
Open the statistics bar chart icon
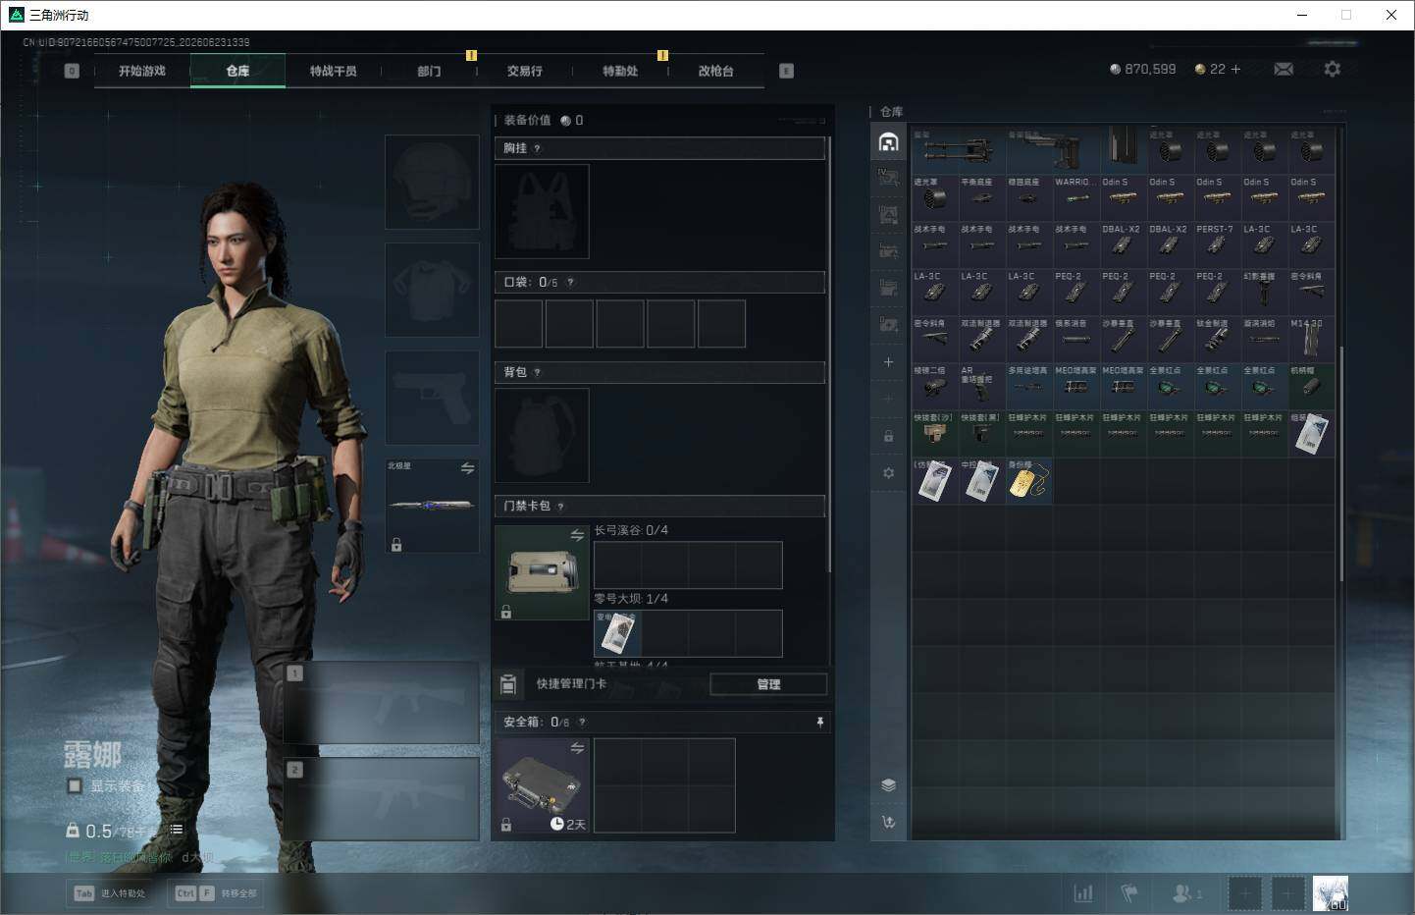click(x=1083, y=893)
